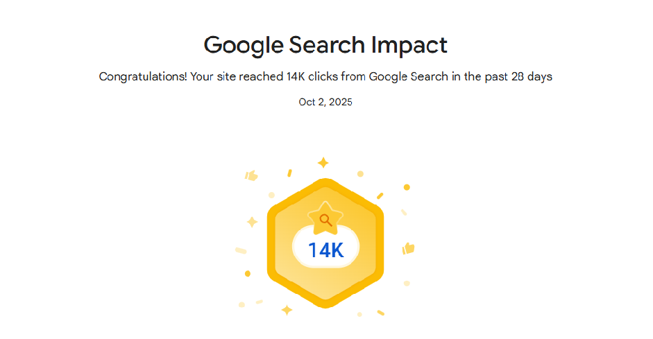Click the Congratulations message text
Image resolution: width=653 pixels, height=339 pixels.
tap(325, 76)
